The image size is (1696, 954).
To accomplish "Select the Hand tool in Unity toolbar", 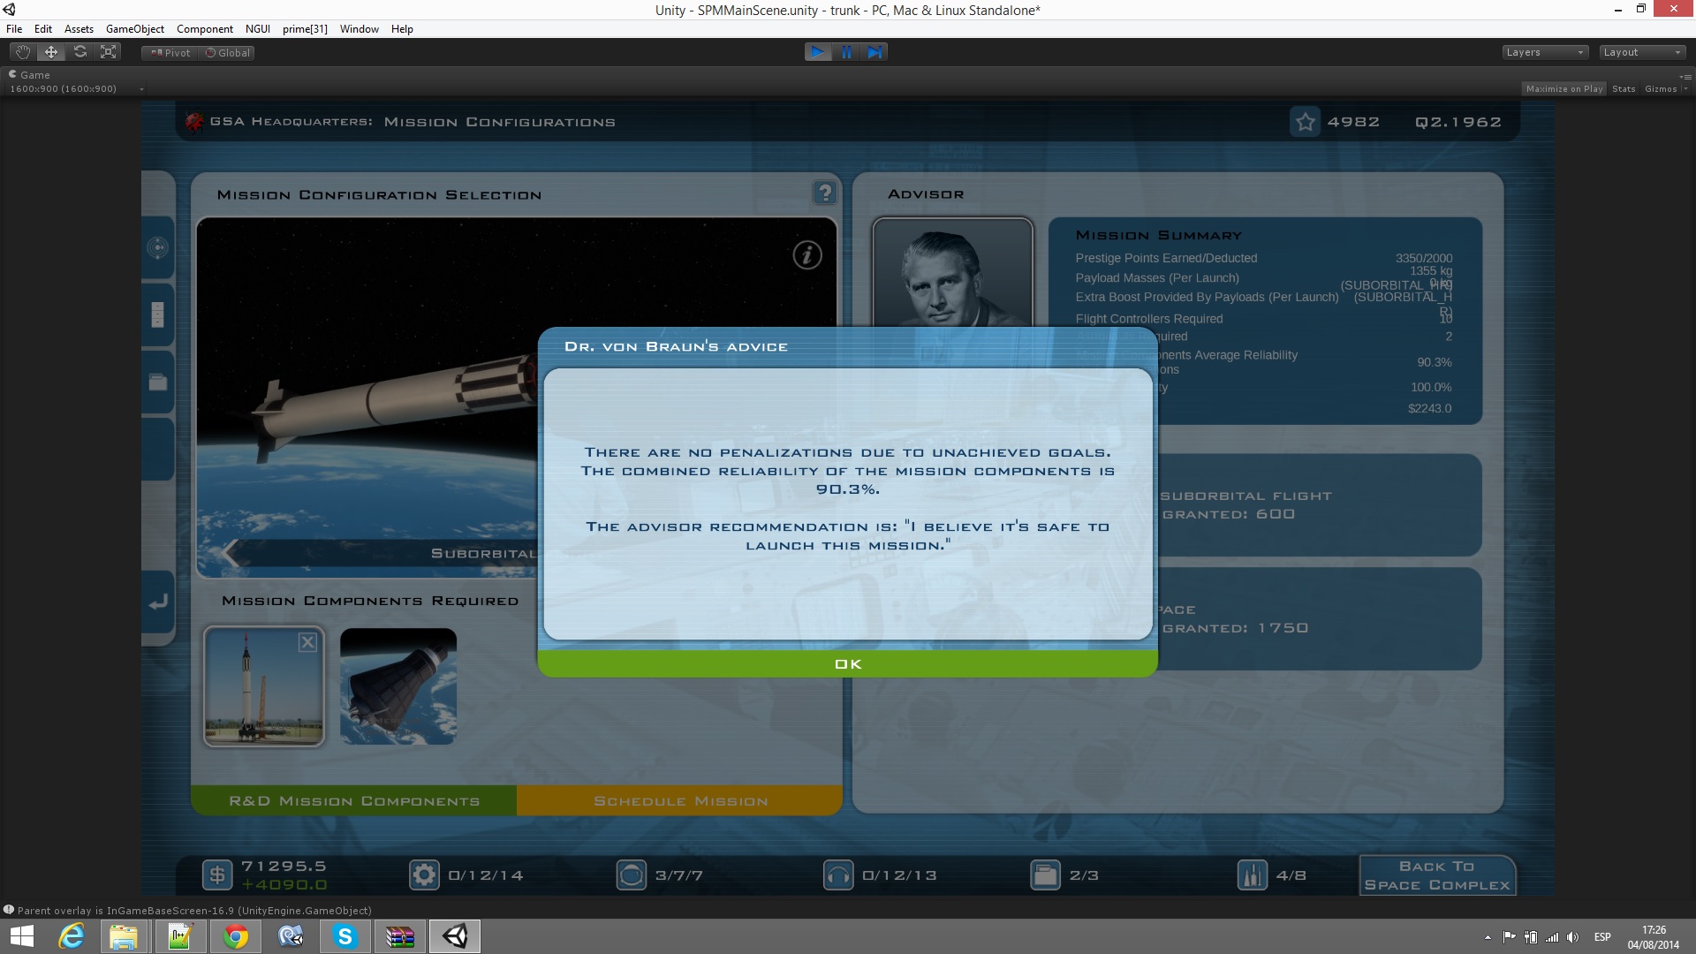I will (x=23, y=52).
